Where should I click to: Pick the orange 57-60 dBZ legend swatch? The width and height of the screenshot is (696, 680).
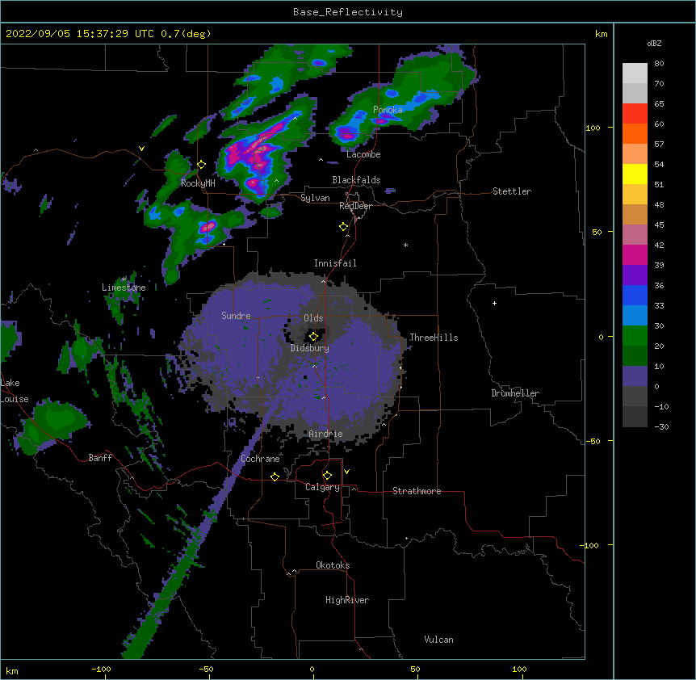click(635, 133)
